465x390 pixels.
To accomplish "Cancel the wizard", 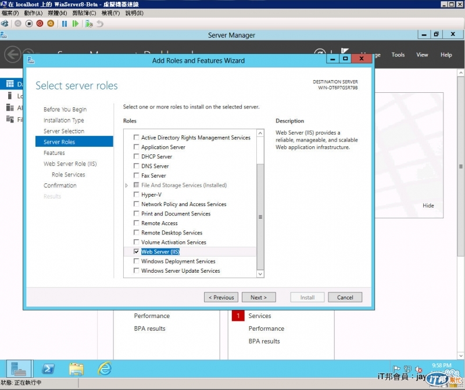I will (x=345, y=297).
